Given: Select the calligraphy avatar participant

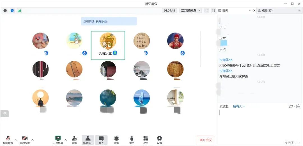Looking at the screenshot, I should pos(142,41).
